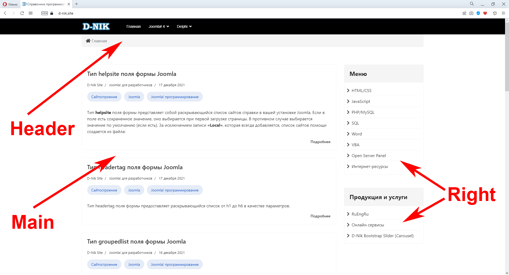Open SQL in the Меню sidebar
The height and width of the screenshot is (275, 509).
click(x=355, y=123)
